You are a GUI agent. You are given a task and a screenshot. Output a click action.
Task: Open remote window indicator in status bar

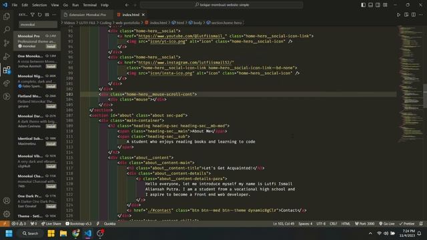tap(5, 224)
